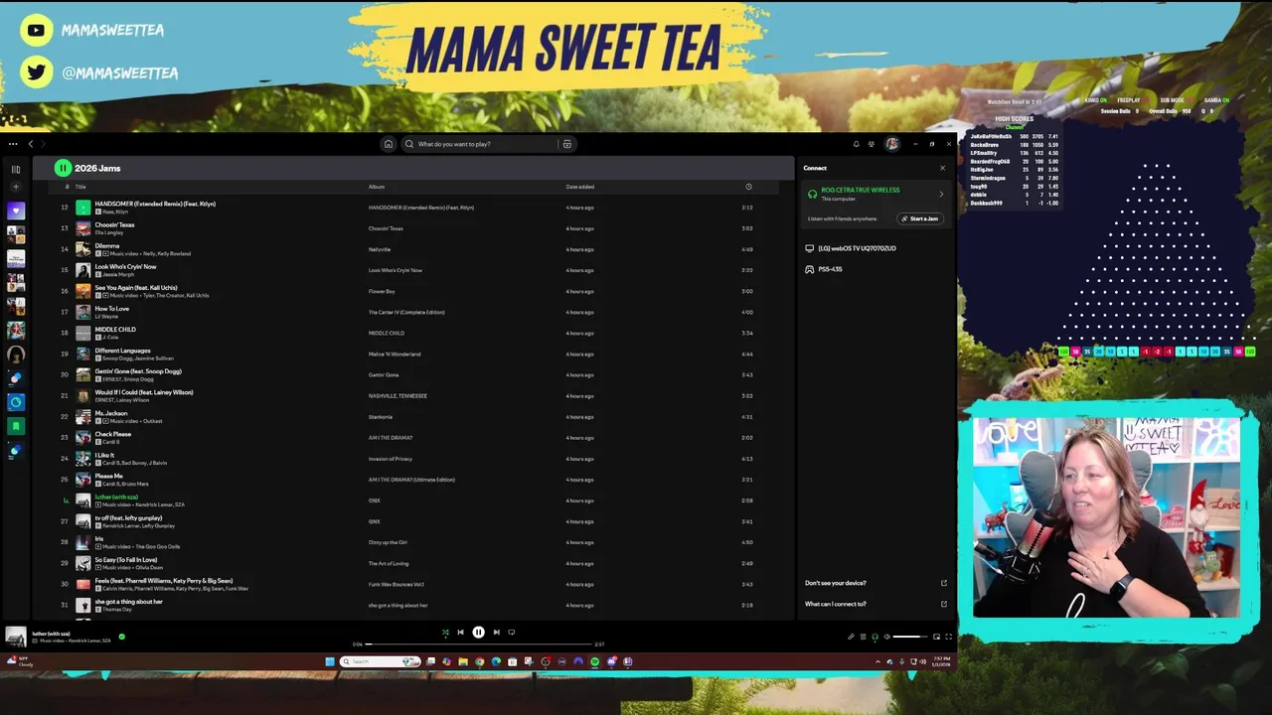1272x715 pixels.
Task: Open the Stankonia album link
Action: [x=381, y=417]
